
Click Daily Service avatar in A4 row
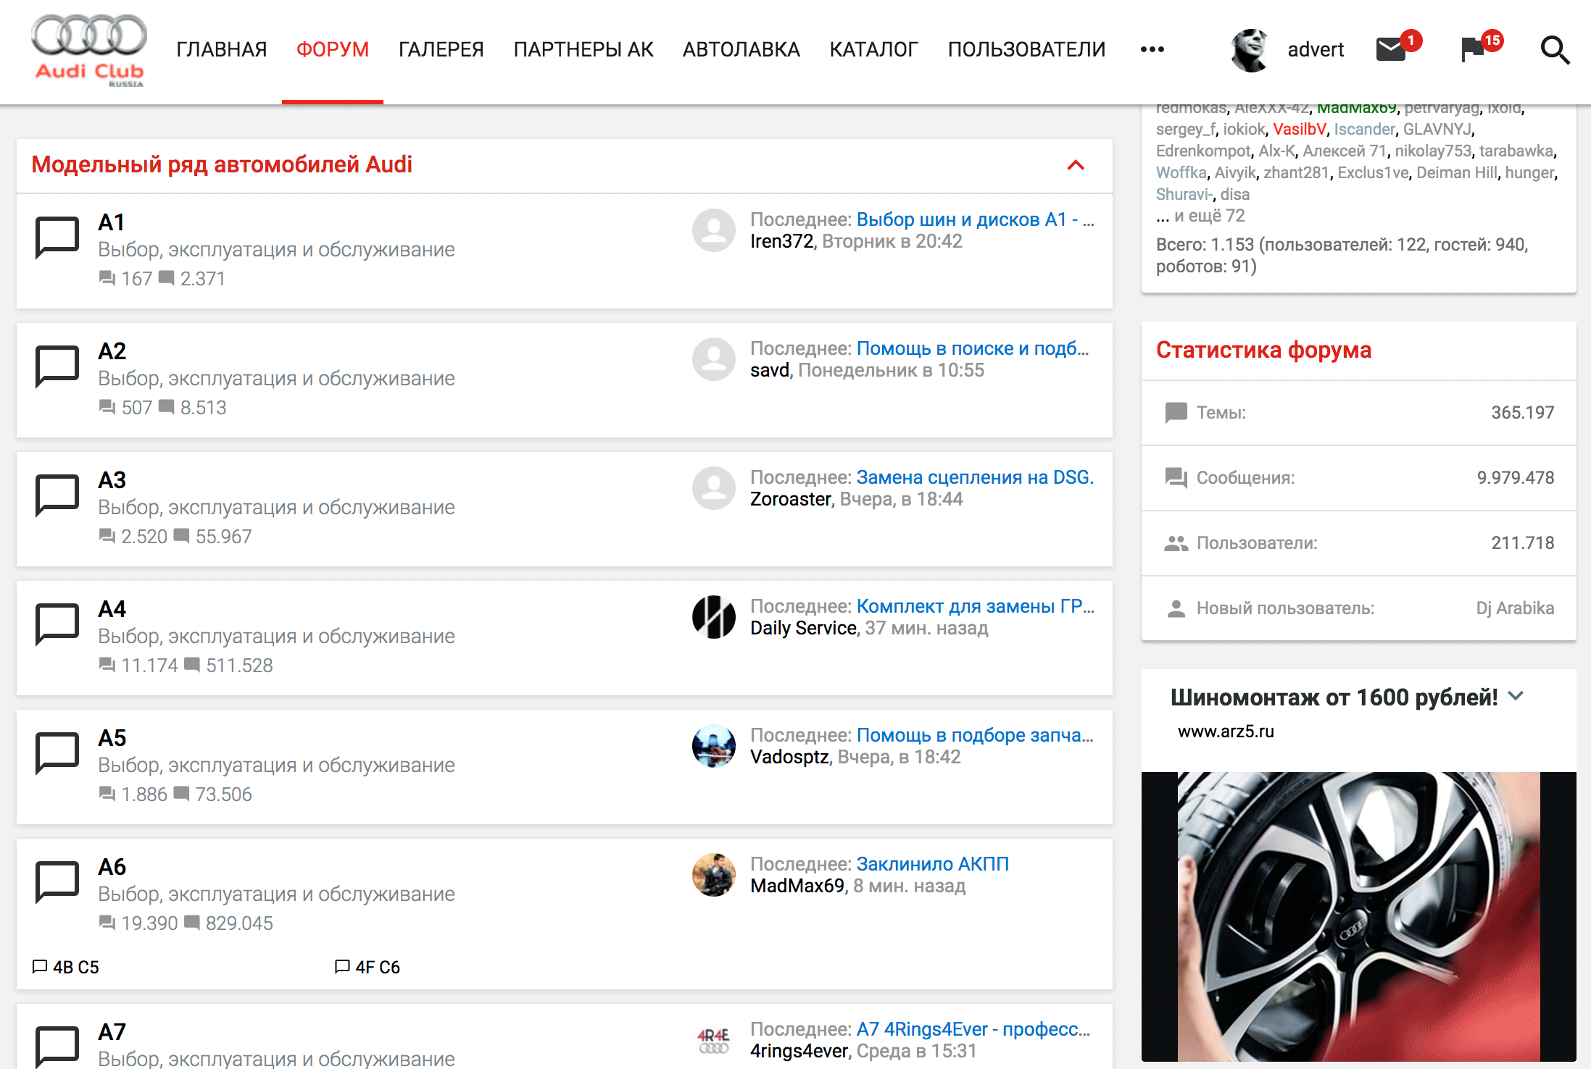714,617
